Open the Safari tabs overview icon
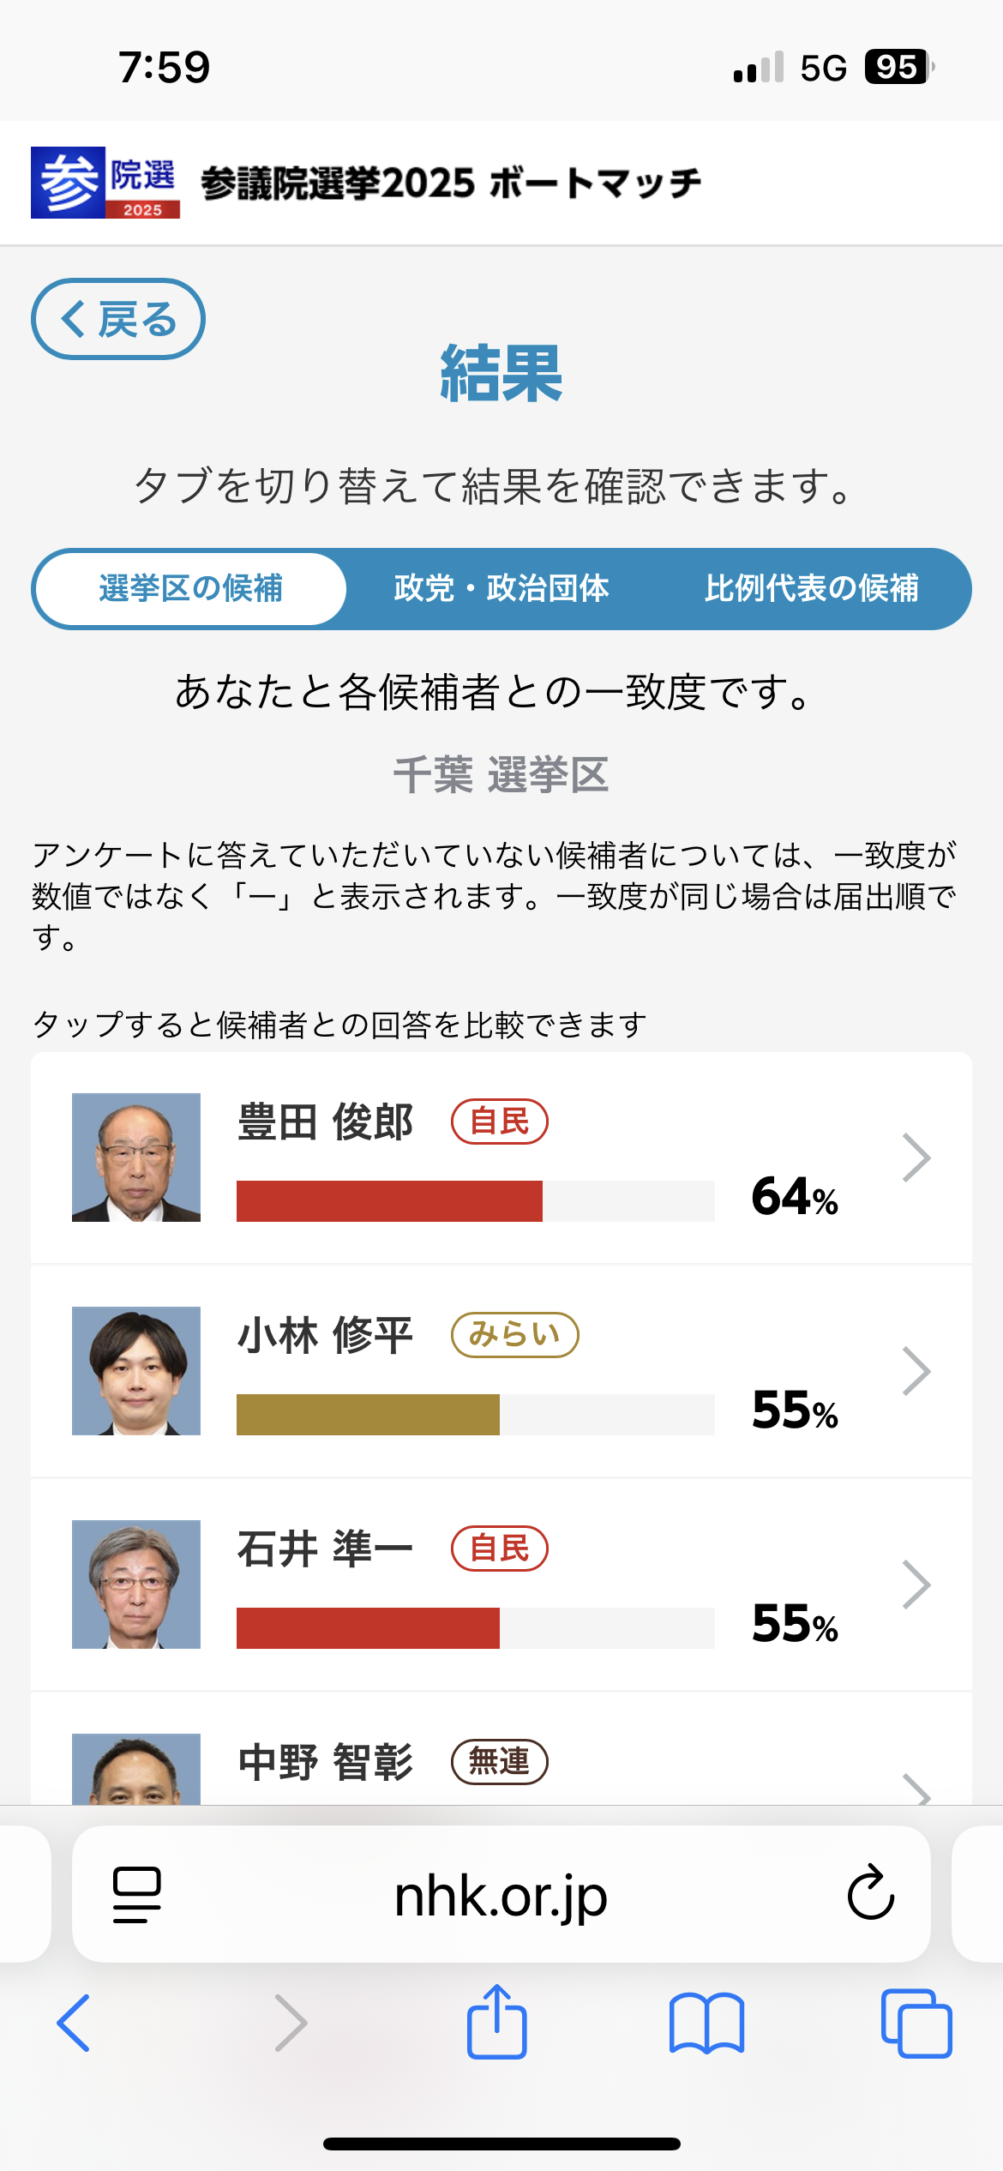 pyautogui.click(x=916, y=2024)
